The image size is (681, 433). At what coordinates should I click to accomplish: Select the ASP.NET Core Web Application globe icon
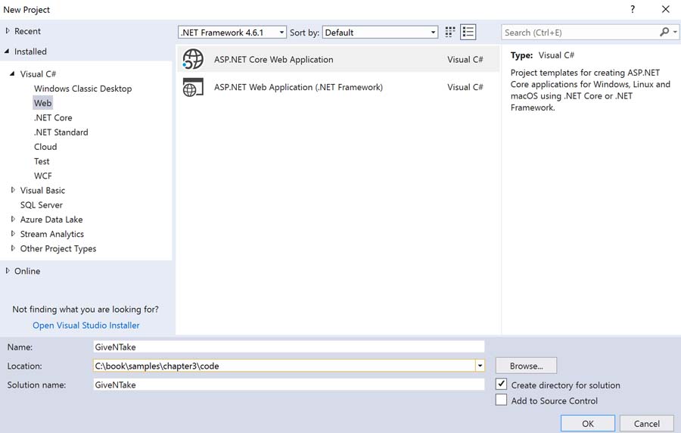pos(194,59)
